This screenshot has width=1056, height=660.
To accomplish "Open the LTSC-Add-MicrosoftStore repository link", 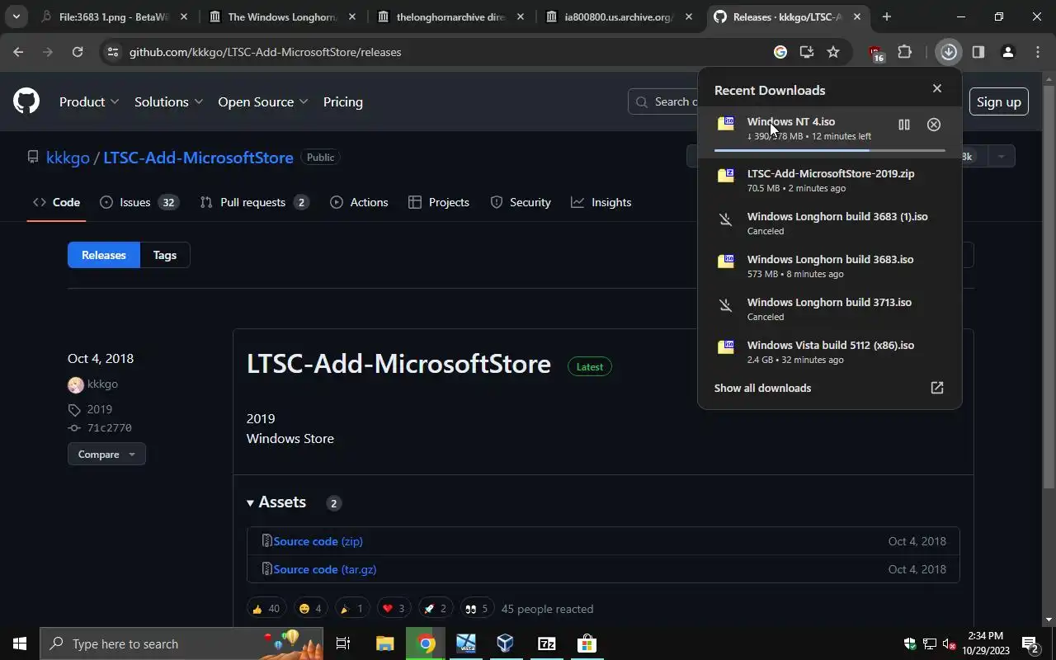I will tap(198, 157).
